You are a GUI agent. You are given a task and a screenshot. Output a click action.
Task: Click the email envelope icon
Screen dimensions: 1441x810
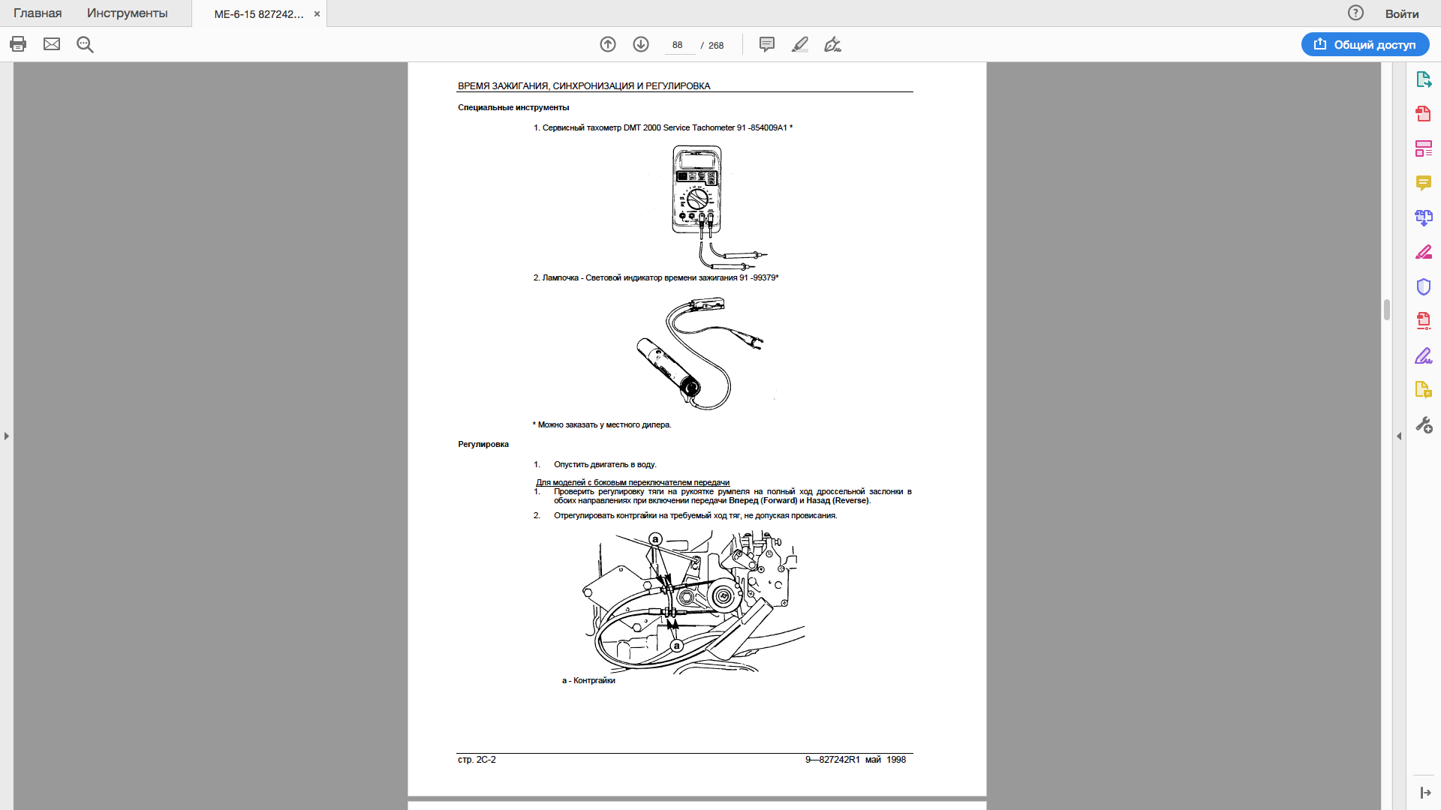[x=52, y=44]
